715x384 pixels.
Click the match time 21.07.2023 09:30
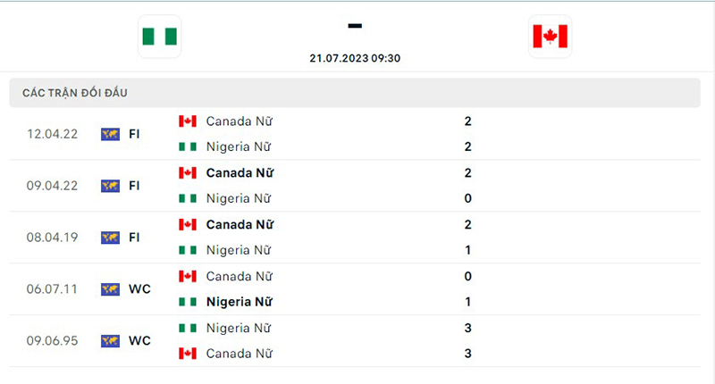(355, 57)
